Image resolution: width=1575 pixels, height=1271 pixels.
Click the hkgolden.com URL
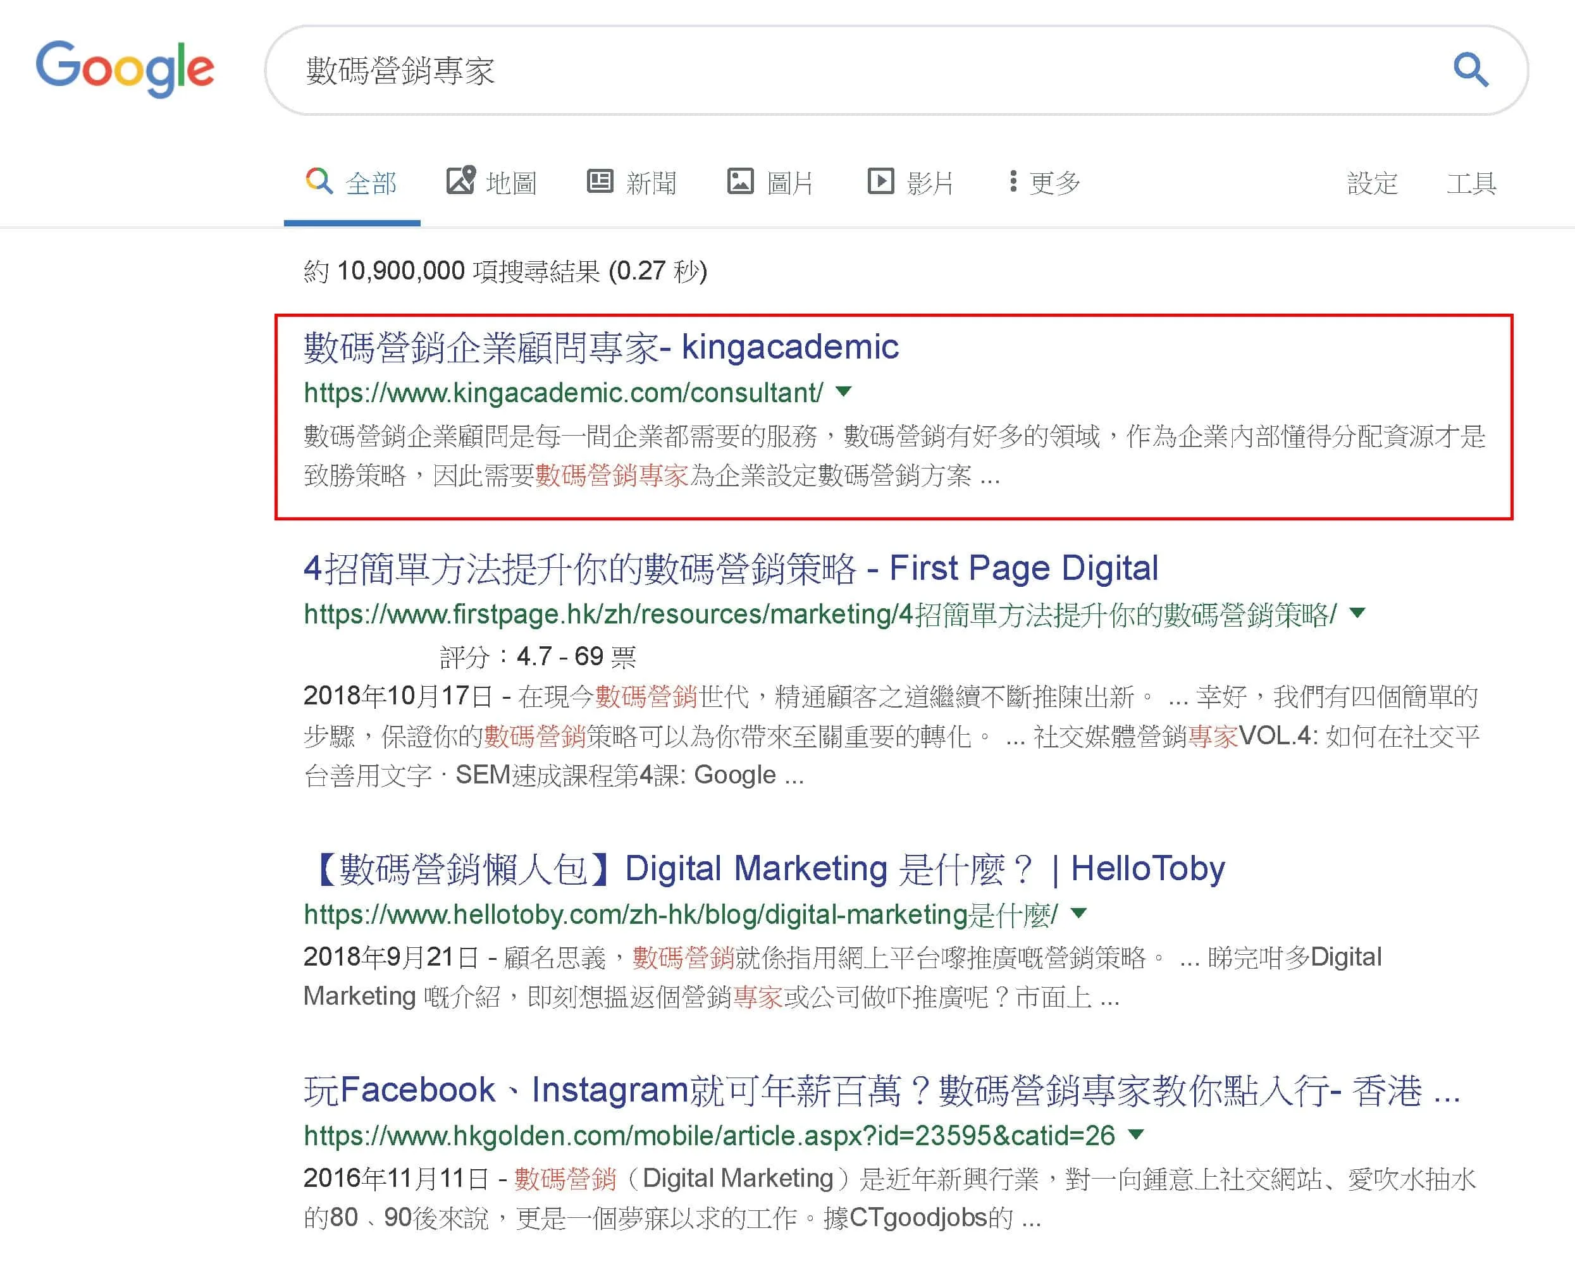709,1136
